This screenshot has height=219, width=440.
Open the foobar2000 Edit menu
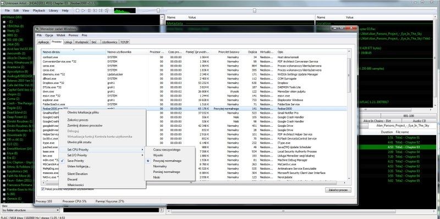coord(16,10)
